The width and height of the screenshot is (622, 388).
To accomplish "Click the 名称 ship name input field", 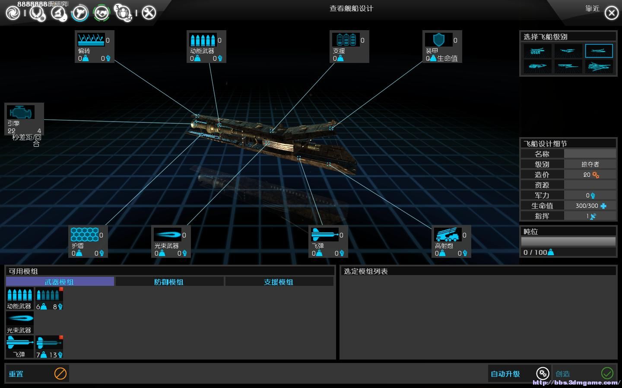I will pyautogui.click(x=590, y=154).
